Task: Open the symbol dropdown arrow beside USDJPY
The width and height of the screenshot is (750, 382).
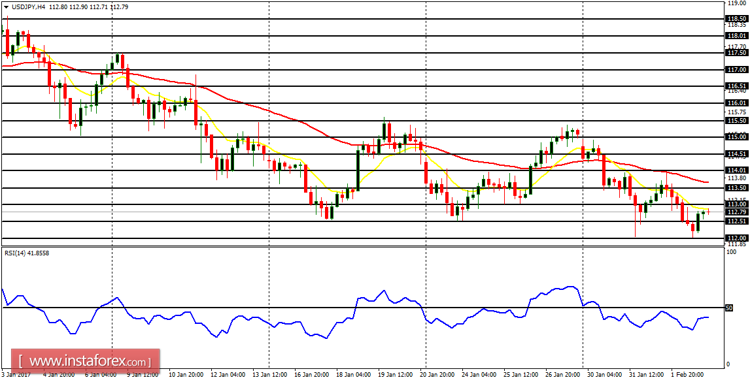Action: pyautogui.click(x=6, y=7)
